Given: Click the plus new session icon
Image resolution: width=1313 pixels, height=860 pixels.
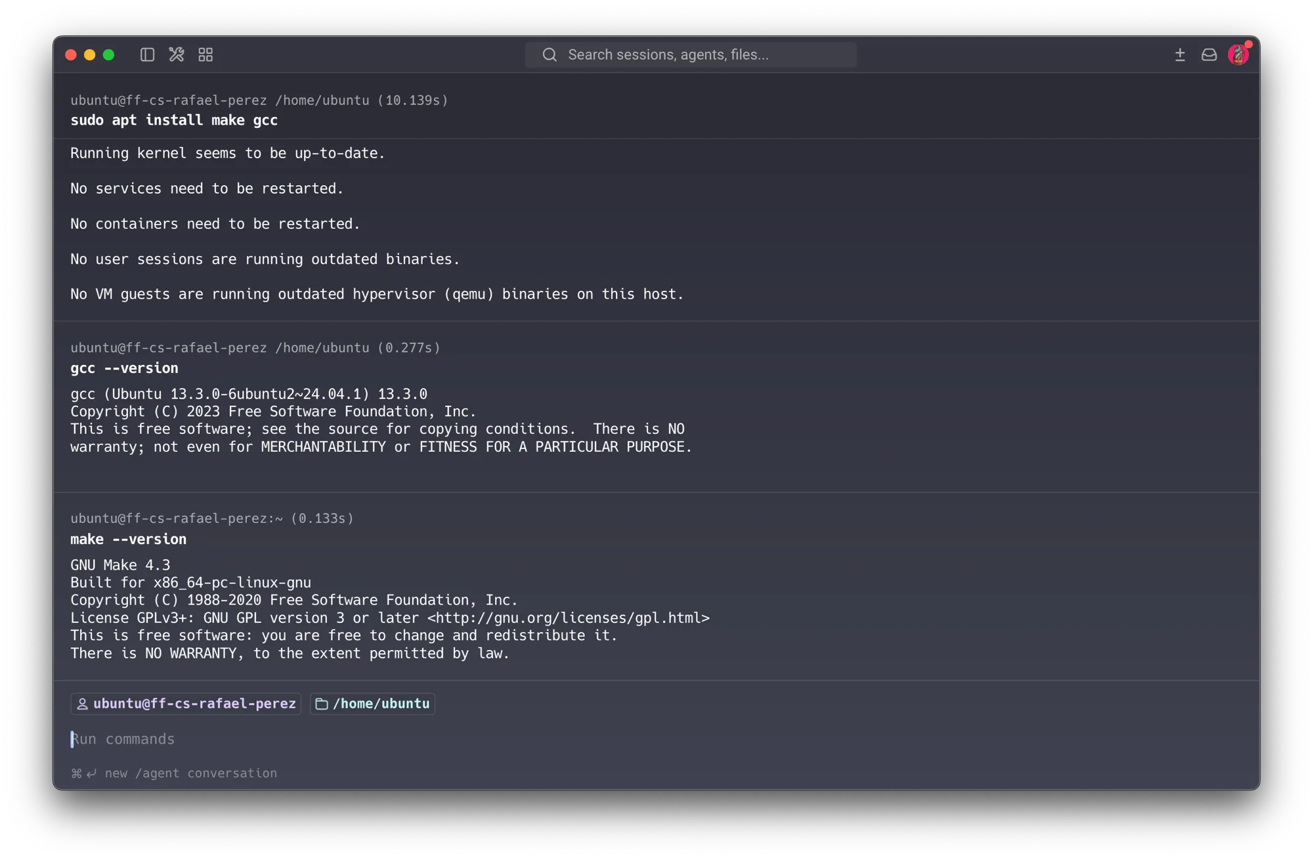Looking at the screenshot, I should [1180, 54].
